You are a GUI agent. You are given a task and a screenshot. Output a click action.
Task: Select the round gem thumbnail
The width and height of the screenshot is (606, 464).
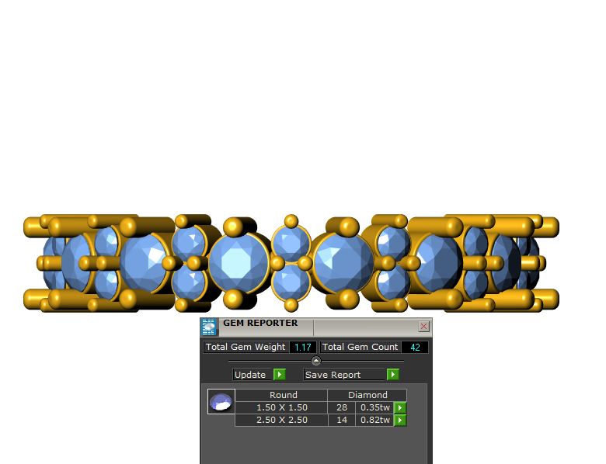click(221, 401)
